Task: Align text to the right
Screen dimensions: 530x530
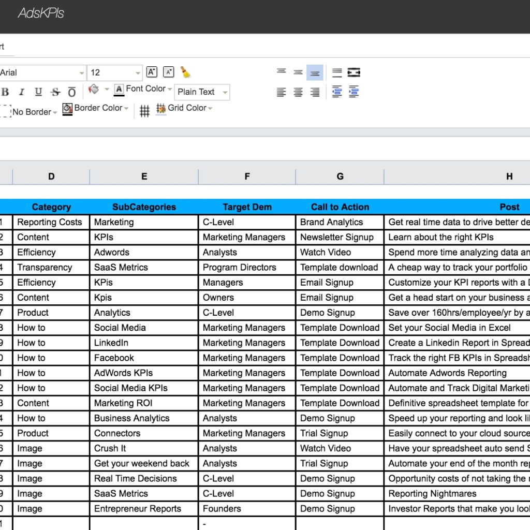Action: coord(315,92)
